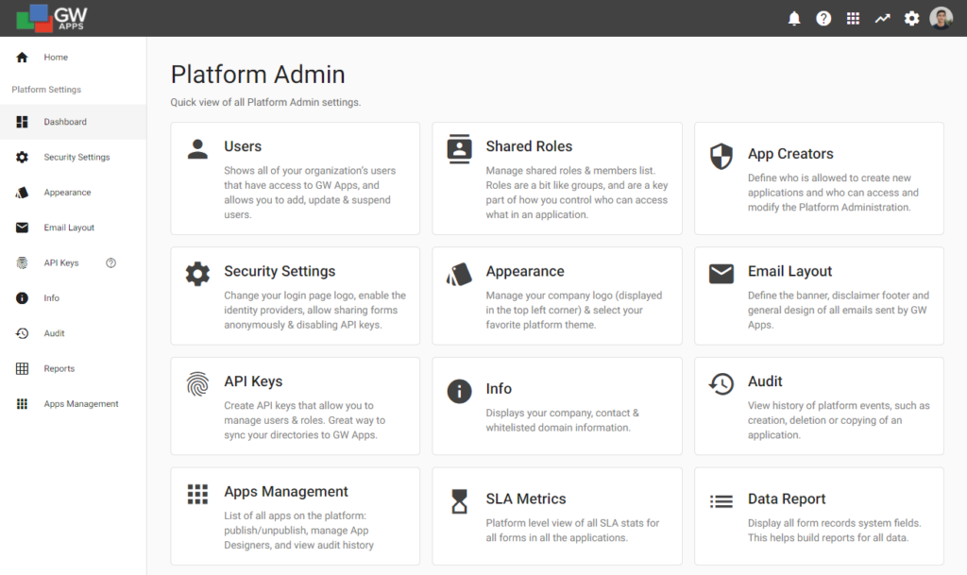967x575 pixels.
Task: Click the Security Settings gear in sidebar
Action: pos(23,157)
